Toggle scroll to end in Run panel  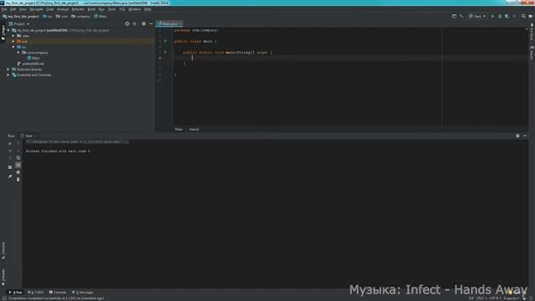click(x=18, y=166)
